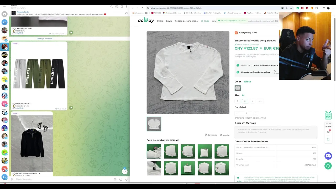Open the YOUTUBE bookmark
The width and height of the screenshot is (336, 189).
click(156, 13)
